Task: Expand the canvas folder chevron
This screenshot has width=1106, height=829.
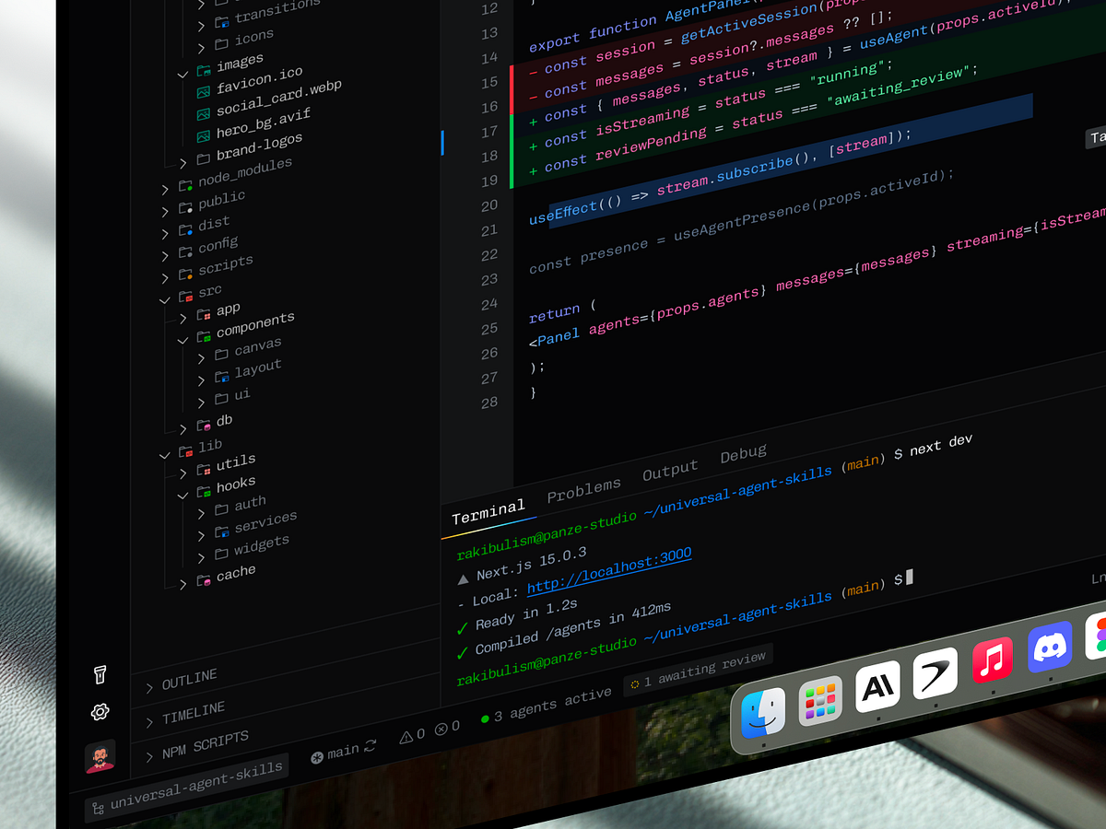Action: (x=201, y=359)
